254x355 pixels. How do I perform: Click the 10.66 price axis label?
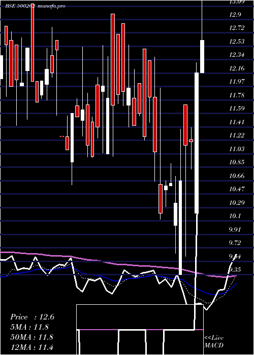(237, 175)
